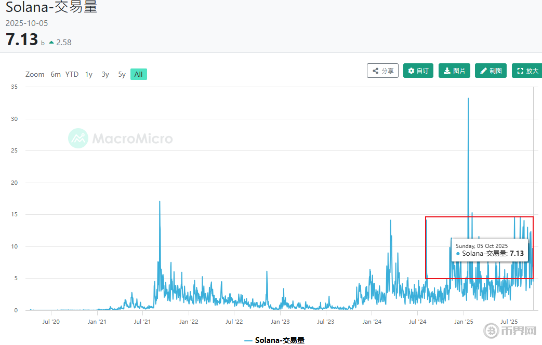Screen dimensions: 542x345
Task: Select the 1y zoom range
Action: pyautogui.click(x=89, y=74)
